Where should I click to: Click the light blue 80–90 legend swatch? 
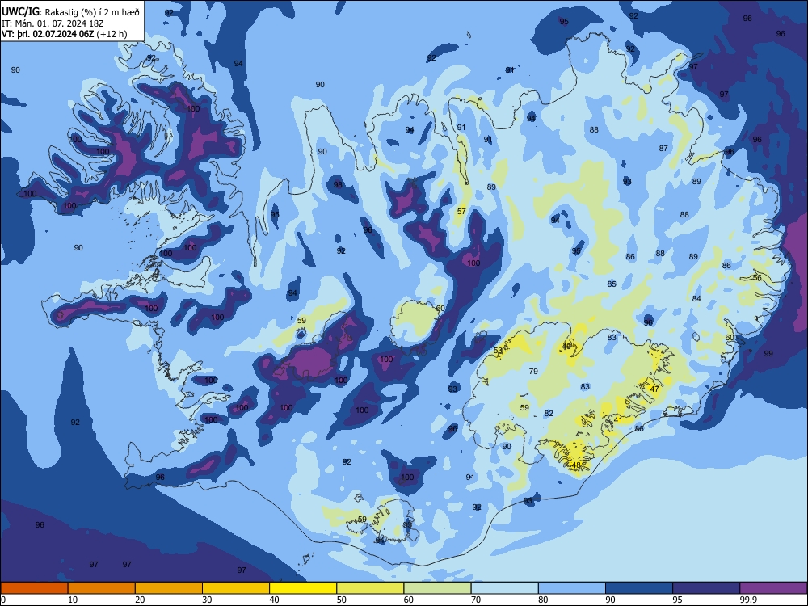572,588
